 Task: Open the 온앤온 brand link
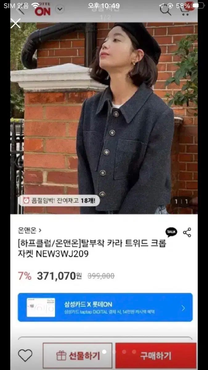pyautogui.click(x=30, y=230)
